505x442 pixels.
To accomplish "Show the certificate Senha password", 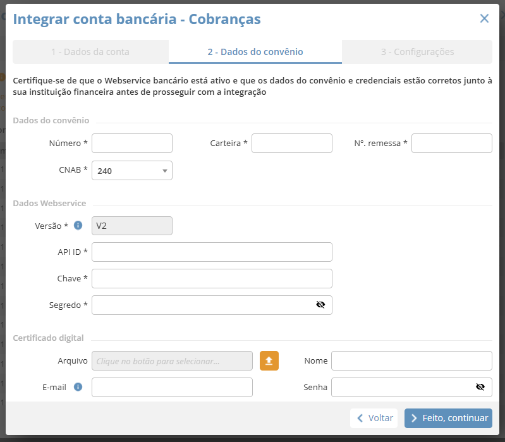I will click(x=480, y=387).
